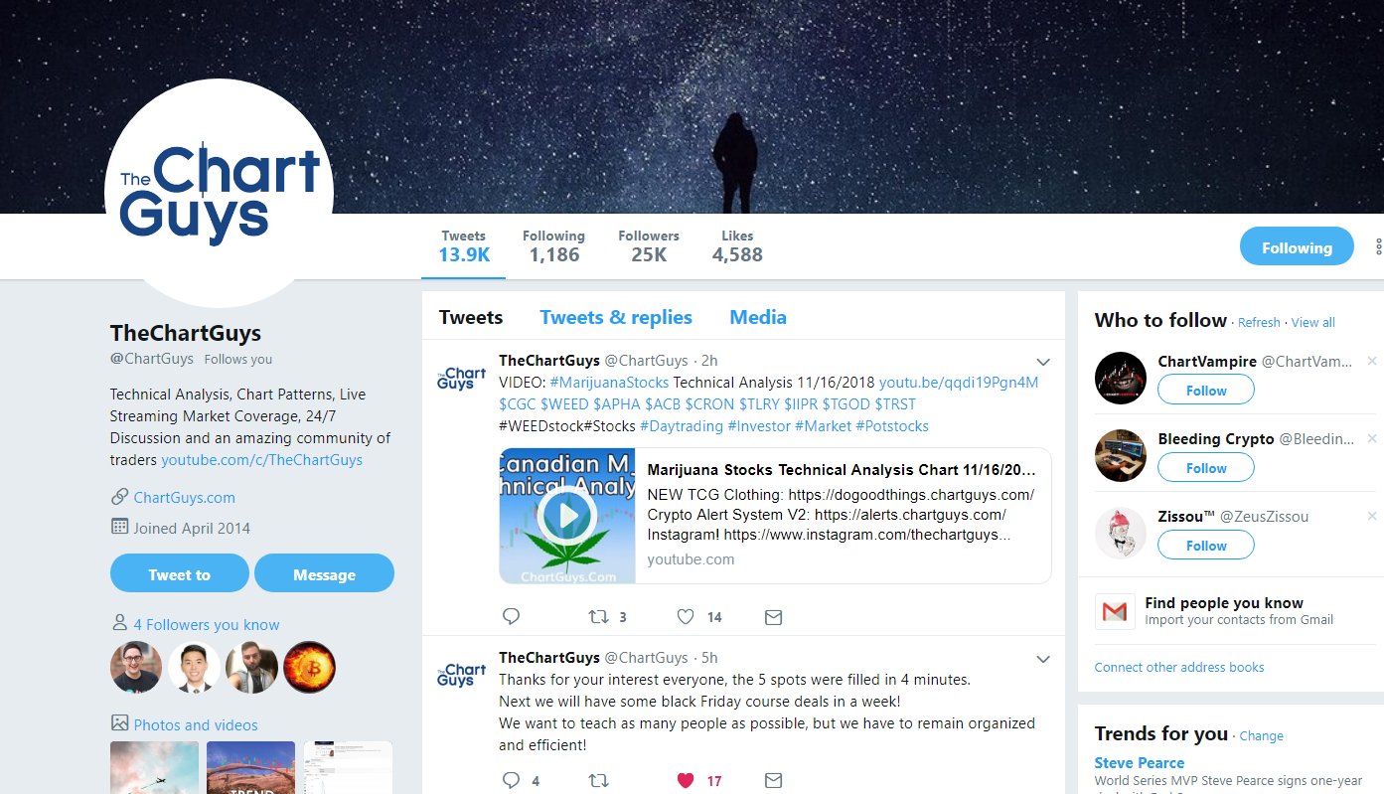Screen dimensions: 1384x794
Task: Click the Gmail envelope icon
Action: 1115,612
